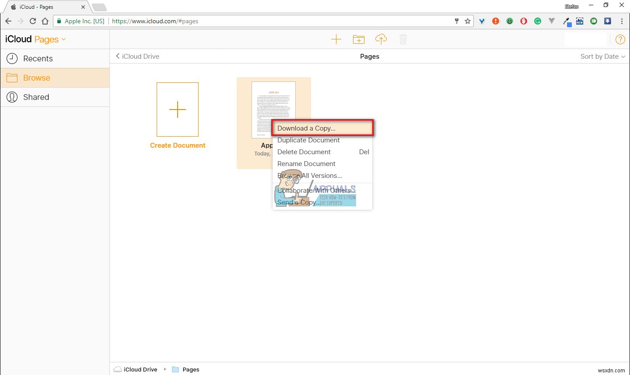Click the plus icon to create a new document
This screenshot has width=630, height=375.
(x=336, y=39)
